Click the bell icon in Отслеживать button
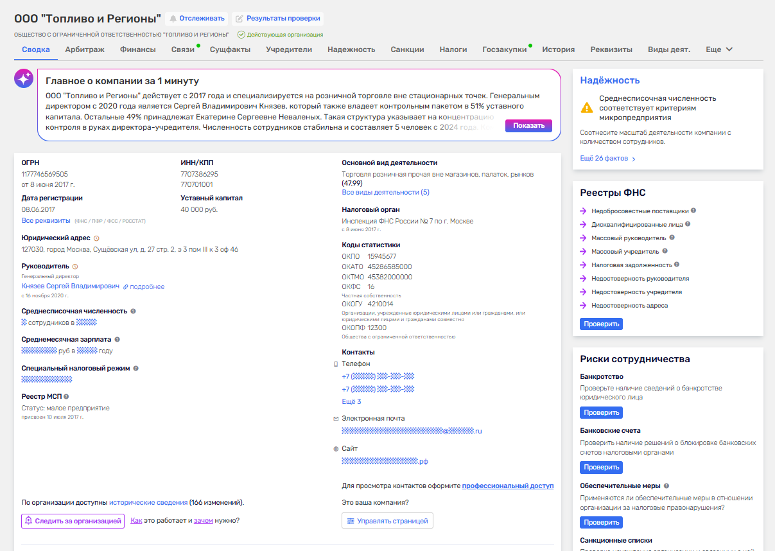The height and width of the screenshot is (551, 775). 173,19
